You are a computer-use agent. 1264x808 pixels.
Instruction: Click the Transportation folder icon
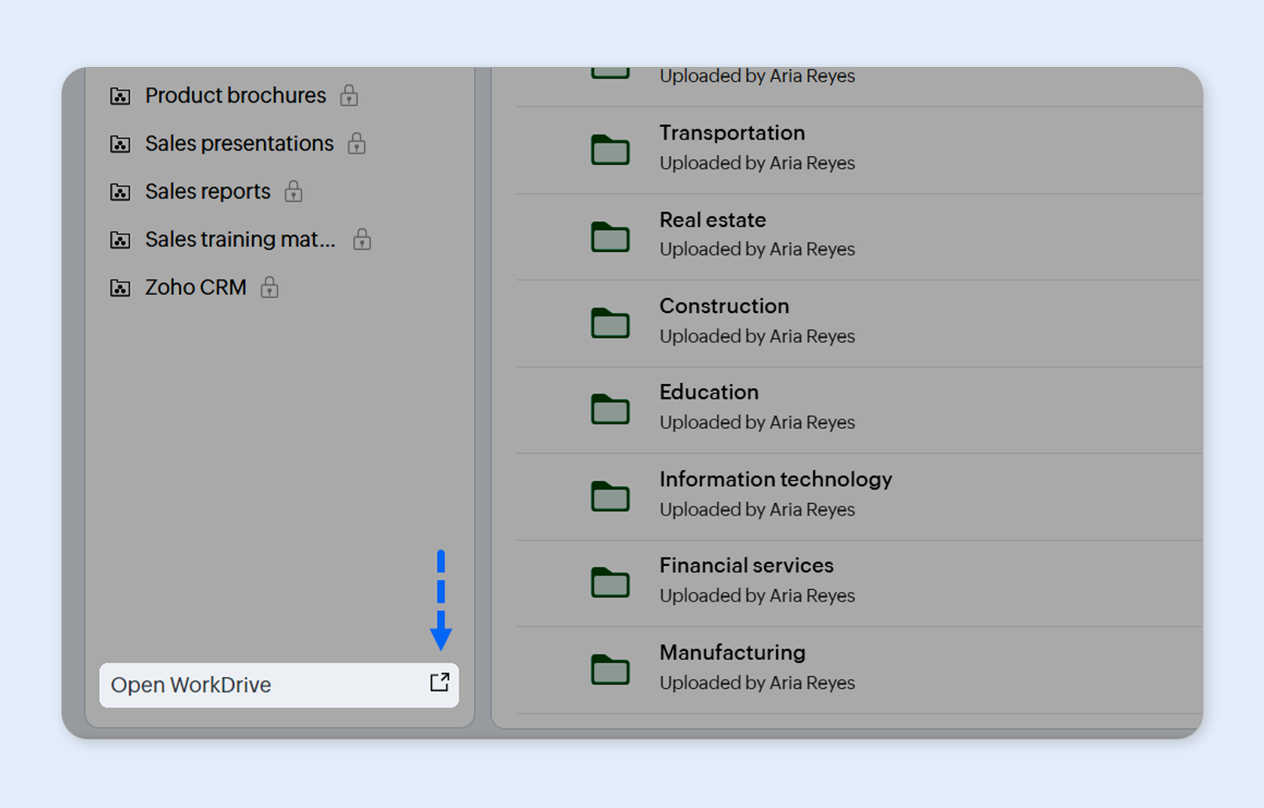pos(610,149)
